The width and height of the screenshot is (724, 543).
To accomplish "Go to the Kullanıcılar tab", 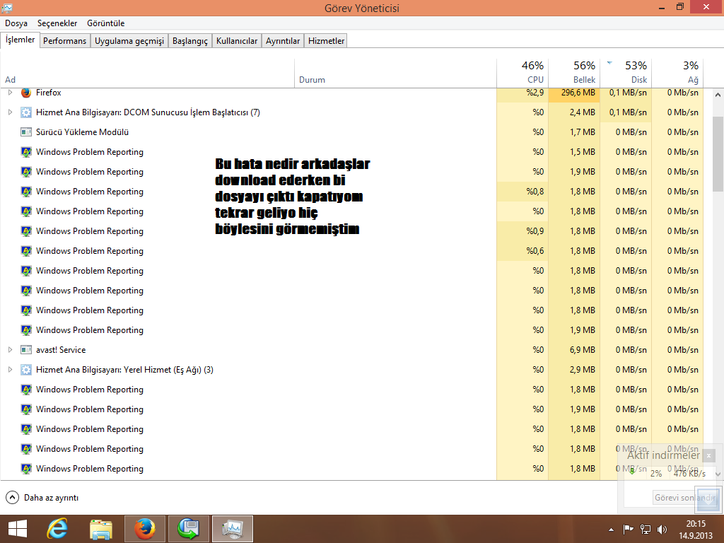I will point(237,40).
